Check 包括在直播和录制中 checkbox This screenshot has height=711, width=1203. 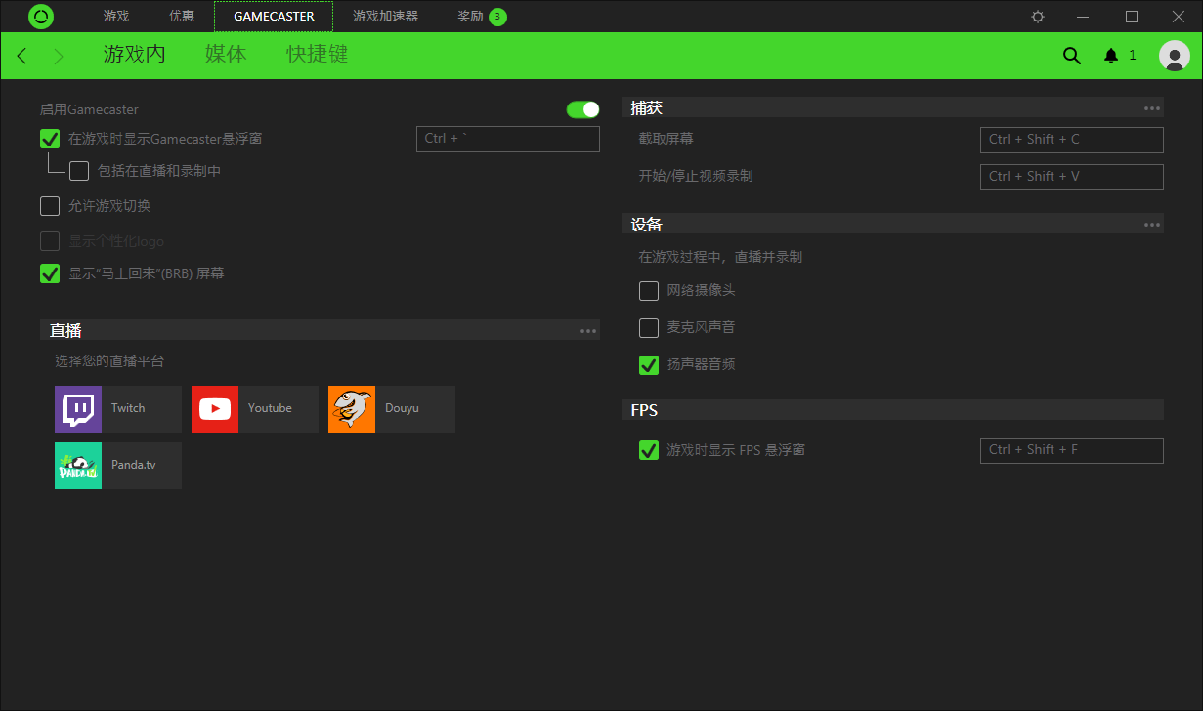click(79, 171)
